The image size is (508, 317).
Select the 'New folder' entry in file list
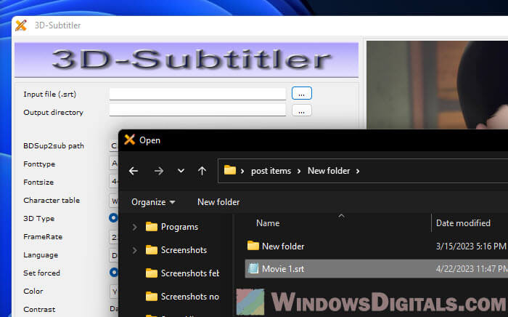283,246
